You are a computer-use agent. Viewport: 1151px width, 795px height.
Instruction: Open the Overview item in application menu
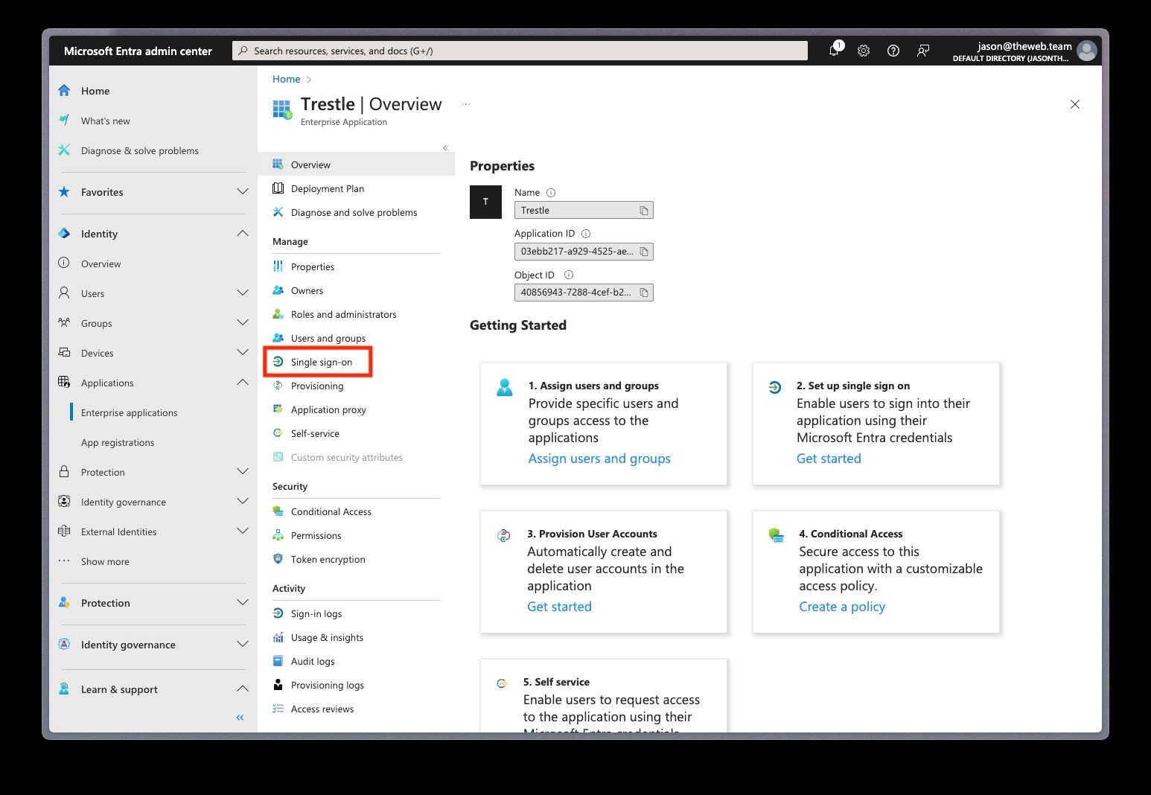(356, 165)
